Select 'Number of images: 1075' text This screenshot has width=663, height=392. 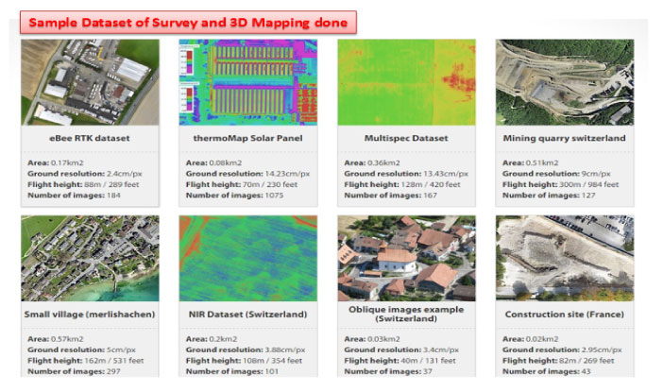(234, 196)
